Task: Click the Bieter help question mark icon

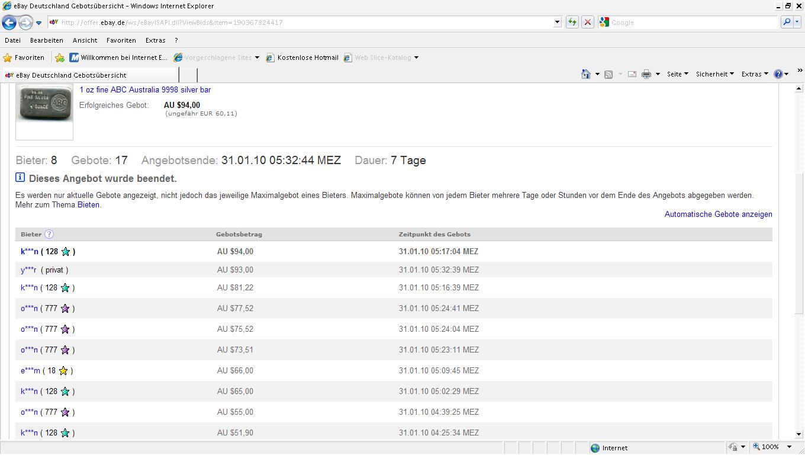Action: pyautogui.click(x=49, y=234)
